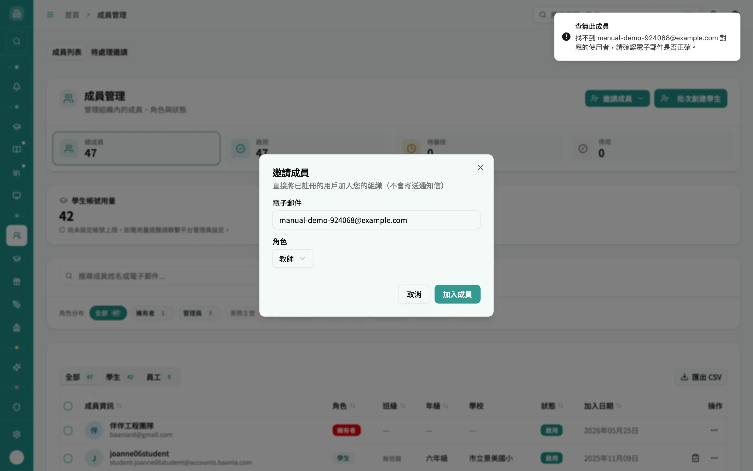Open sidebar search icon
Viewport: 753px width, 471px height.
click(x=16, y=41)
